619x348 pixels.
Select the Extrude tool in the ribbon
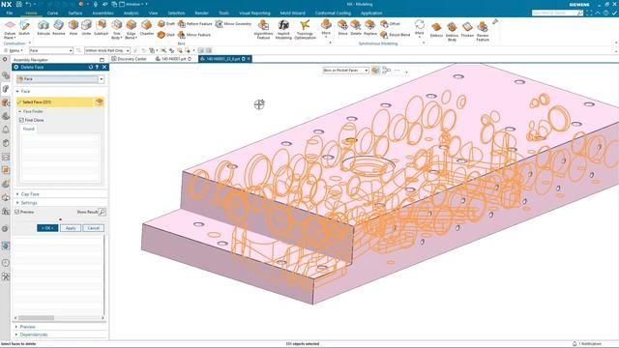point(44,28)
